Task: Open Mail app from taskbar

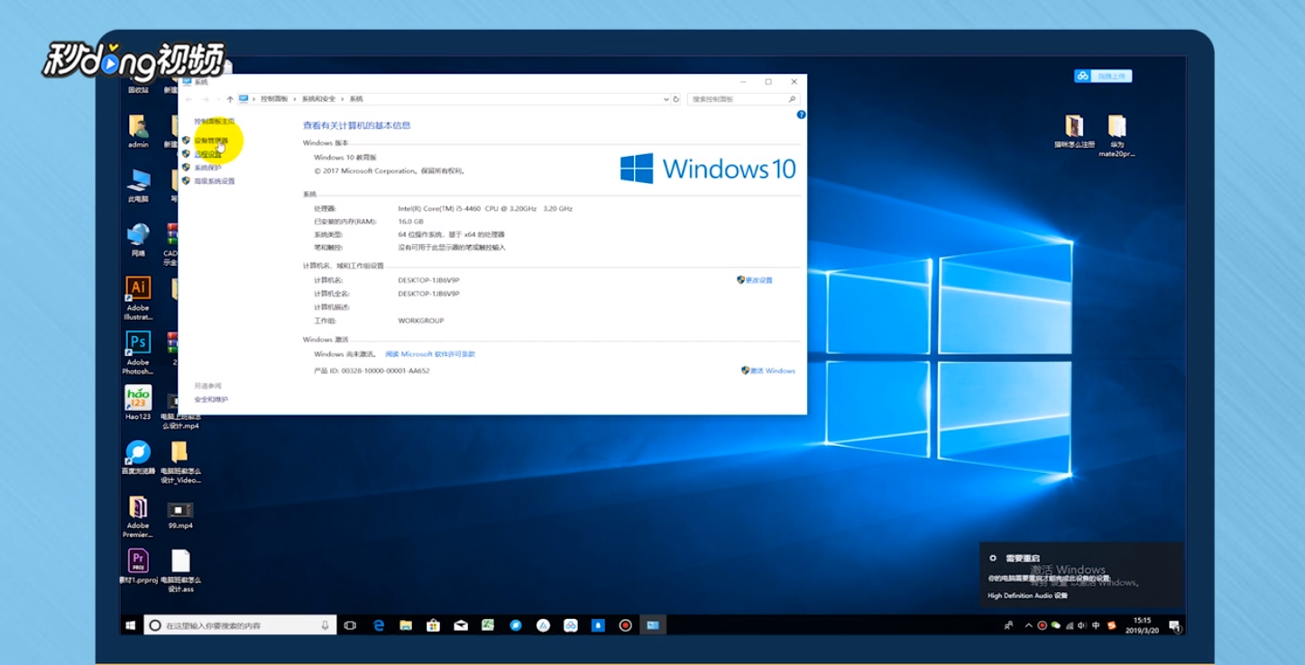Action: (461, 624)
